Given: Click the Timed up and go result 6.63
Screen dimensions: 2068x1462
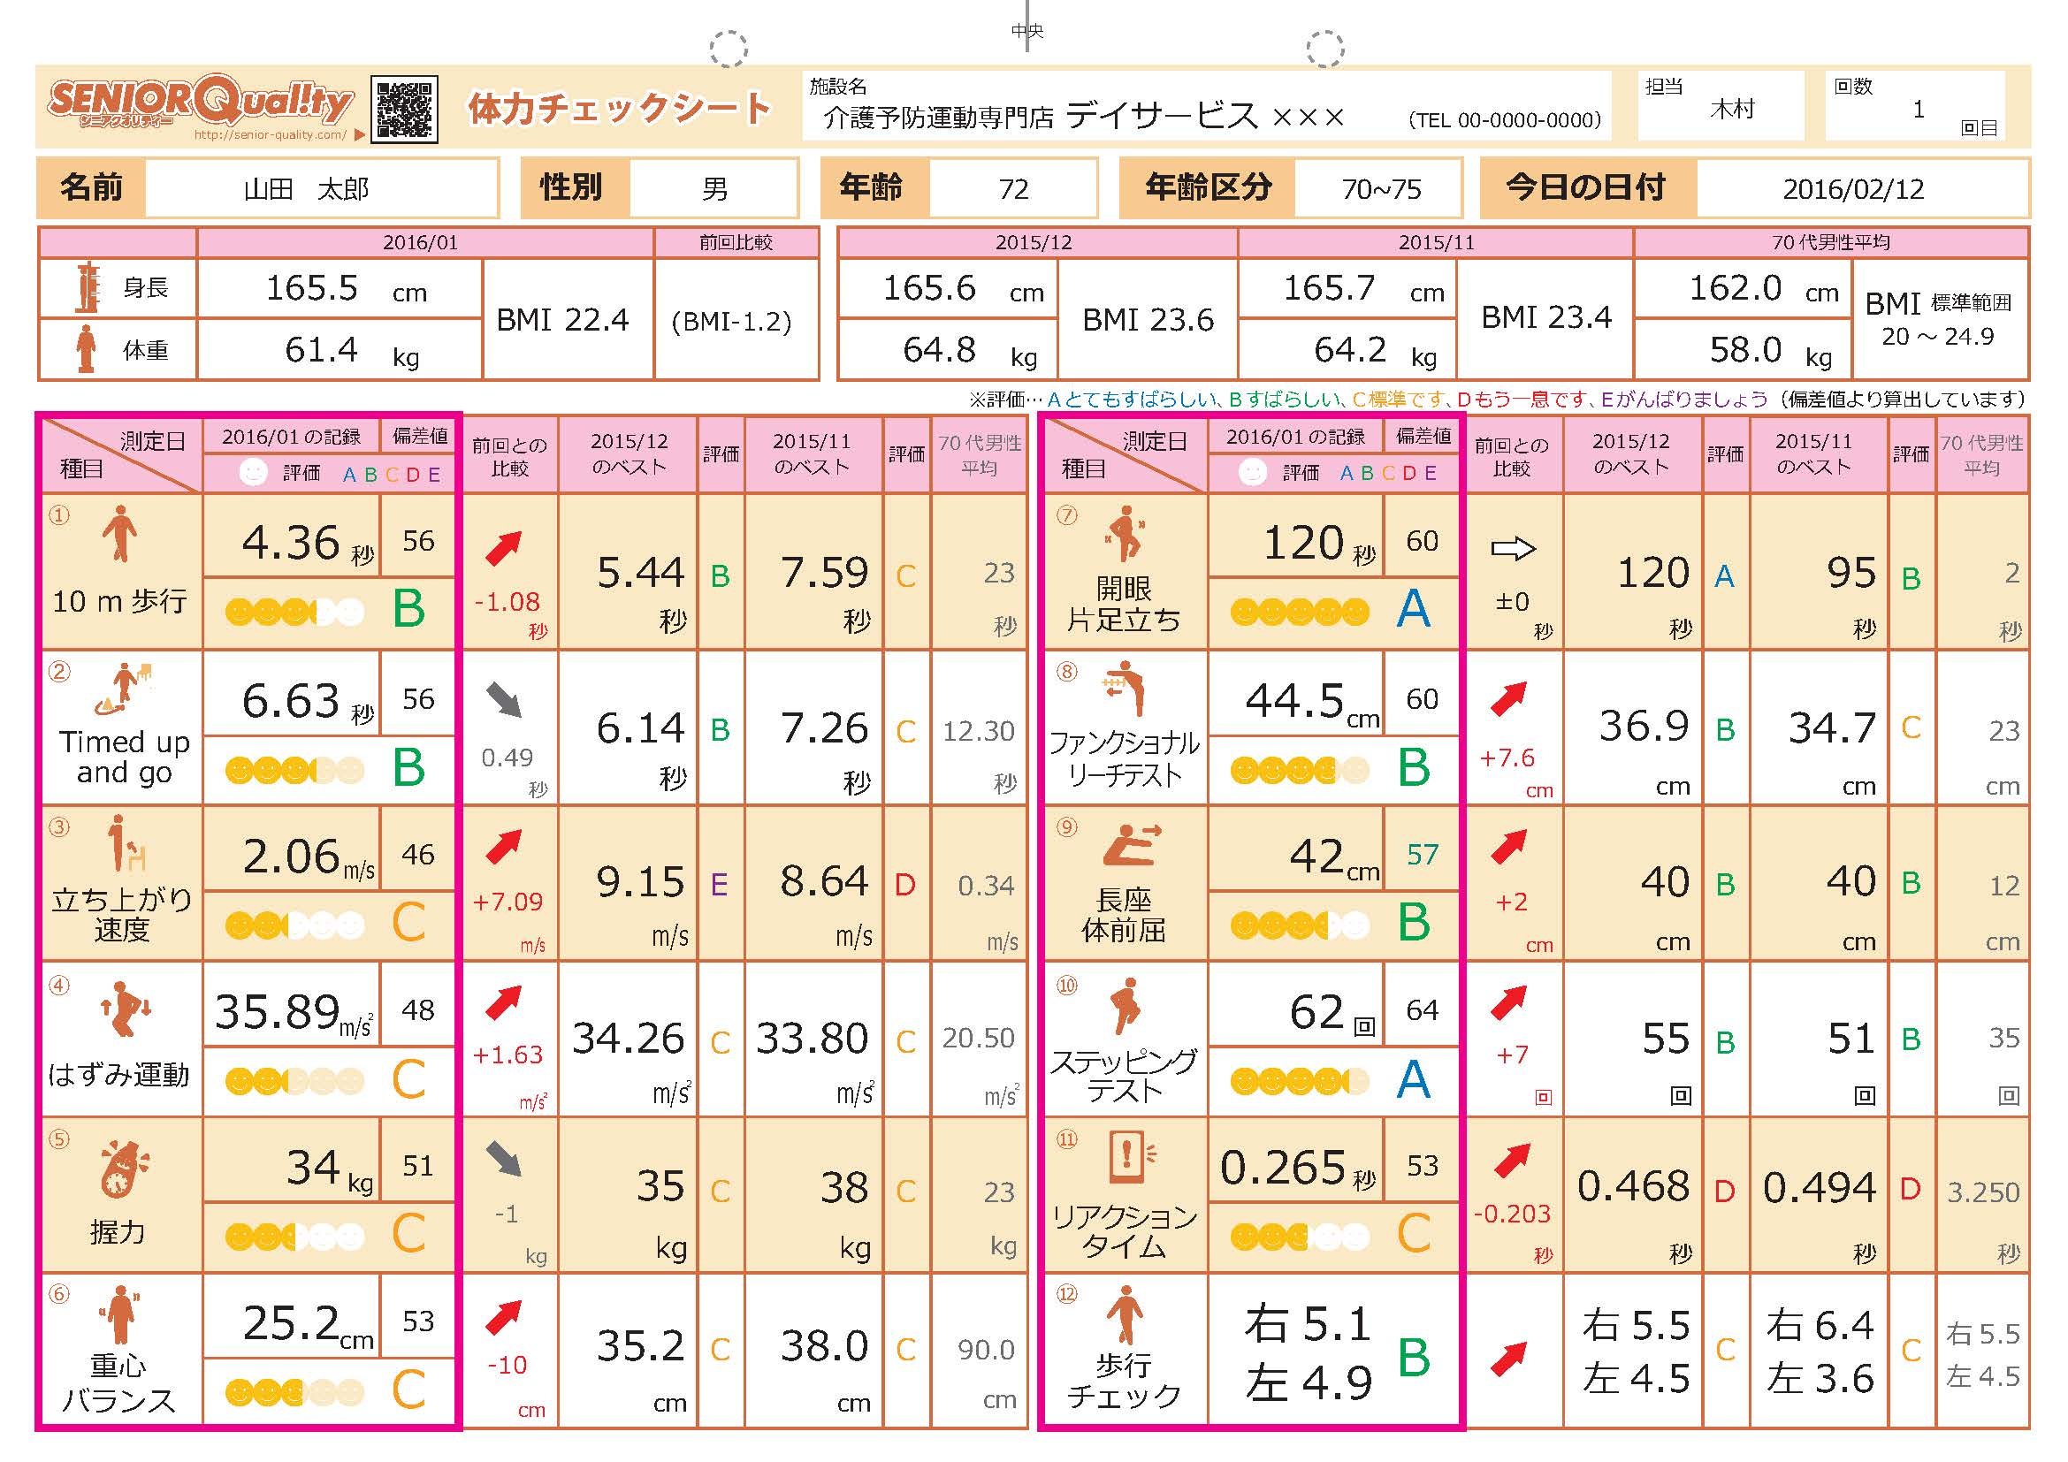Looking at the screenshot, I should tap(290, 700).
